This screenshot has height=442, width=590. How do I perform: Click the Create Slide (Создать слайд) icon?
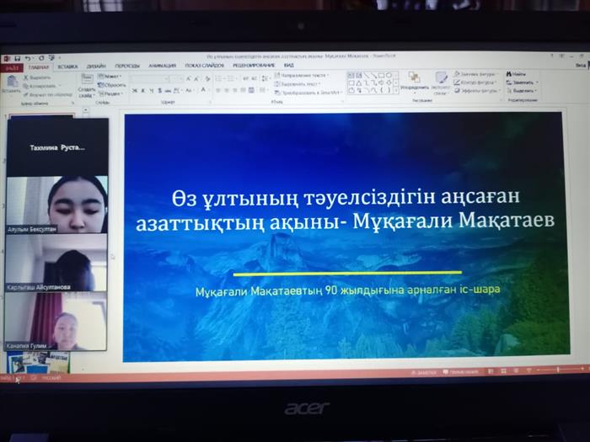[x=87, y=80]
